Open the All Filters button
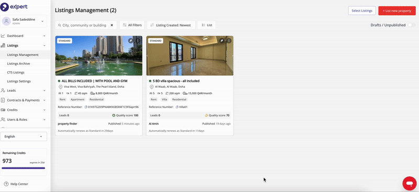Viewport: 419px width, 192px height. tap(132, 25)
